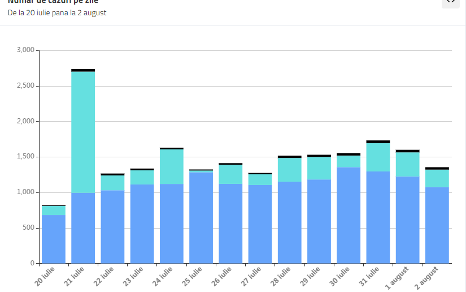Image resolution: width=466 pixels, height=292 pixels.
Task: Click the 3,000 y-axis label
Action: (25, 50)
